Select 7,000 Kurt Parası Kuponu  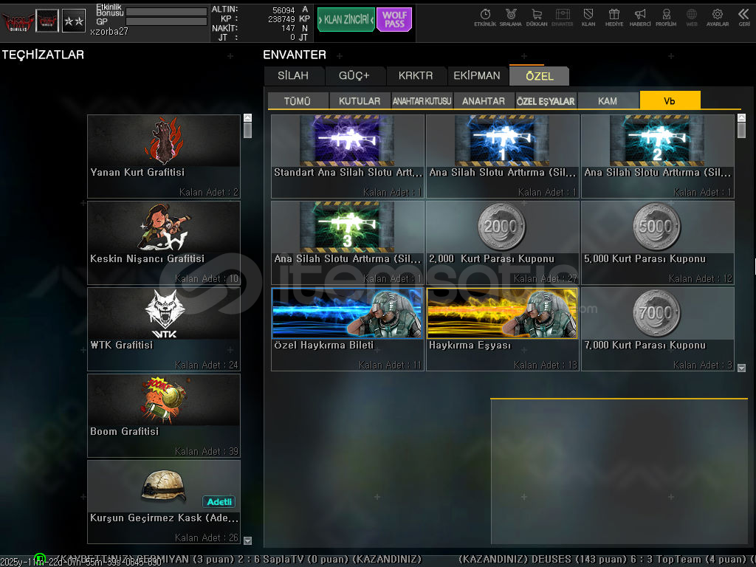pos(658,329)
